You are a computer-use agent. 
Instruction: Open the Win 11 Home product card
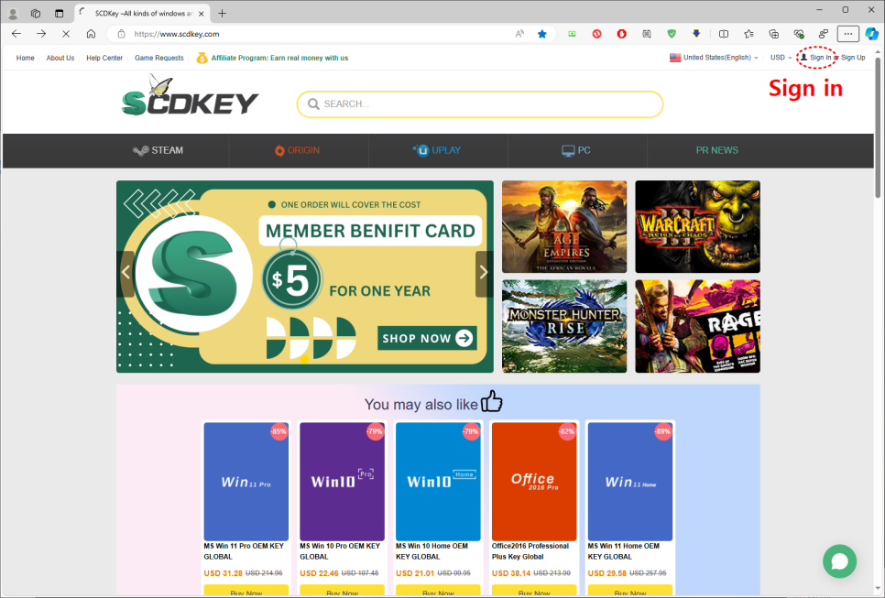(630, 481)
